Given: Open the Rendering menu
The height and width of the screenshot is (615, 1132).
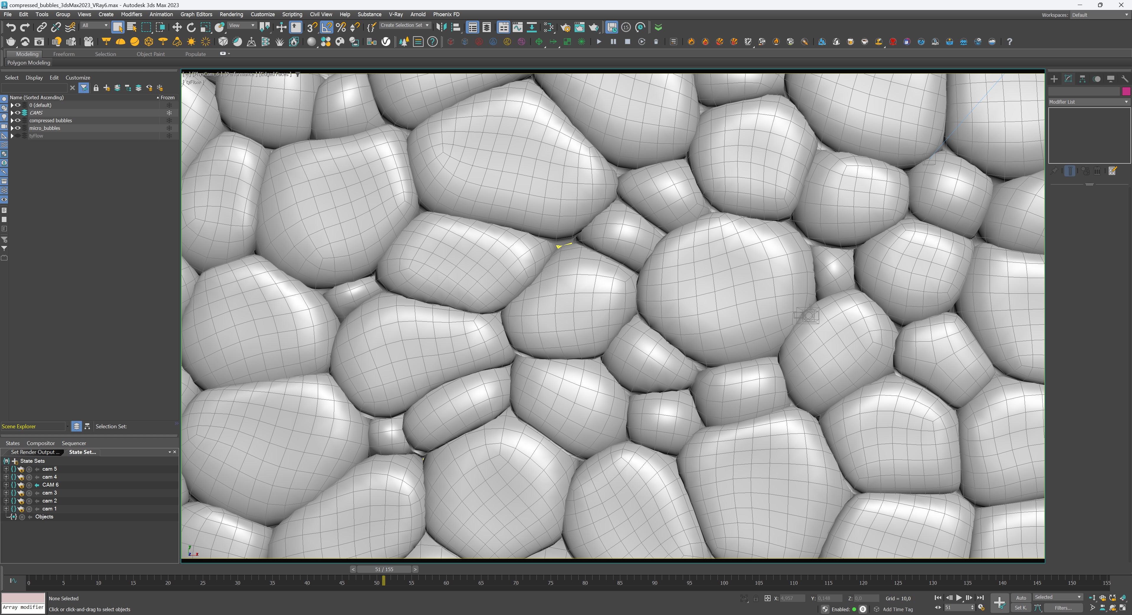Looking at the screenshot, I should [231, 14].
